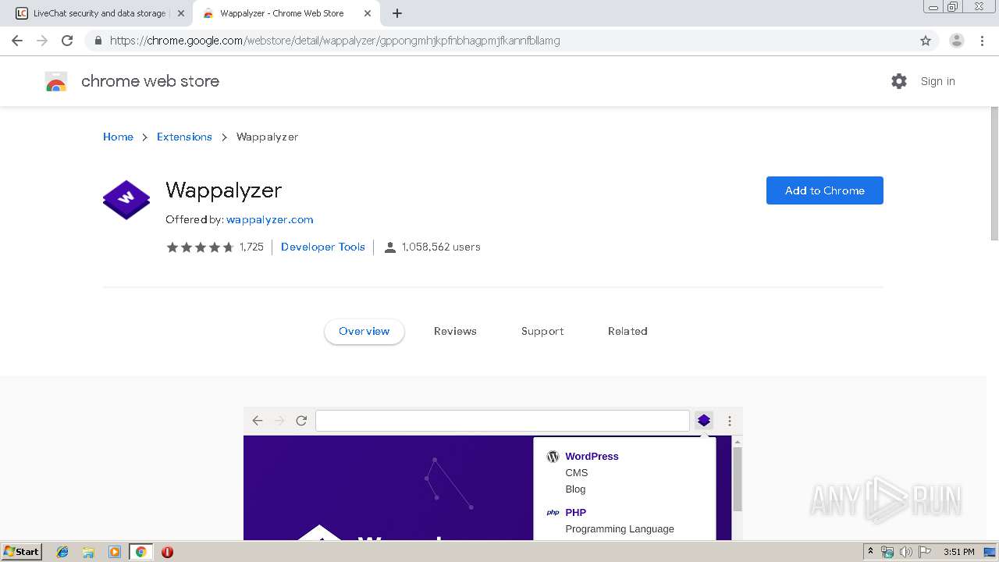
Task: Select the Wappalyzer - Chrome Web Store tab
Action: tap(286, 13)
